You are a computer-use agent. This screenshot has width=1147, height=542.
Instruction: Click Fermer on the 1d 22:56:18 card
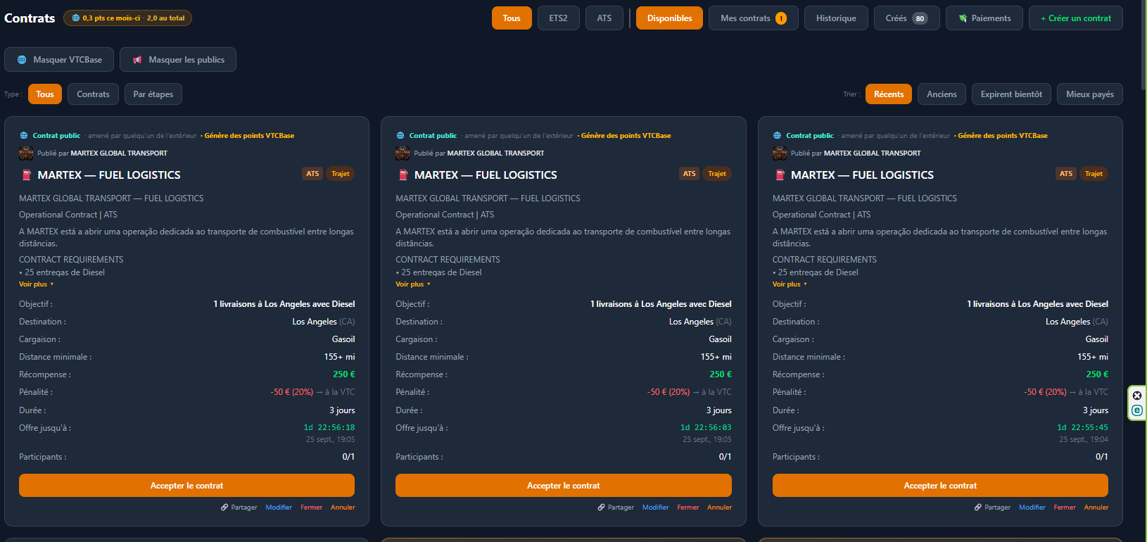tap(311, 508)
